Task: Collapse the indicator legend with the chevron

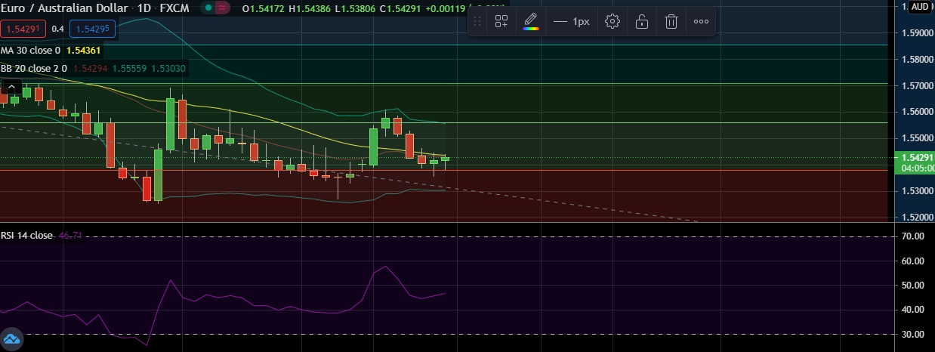Action: point(12,88)
